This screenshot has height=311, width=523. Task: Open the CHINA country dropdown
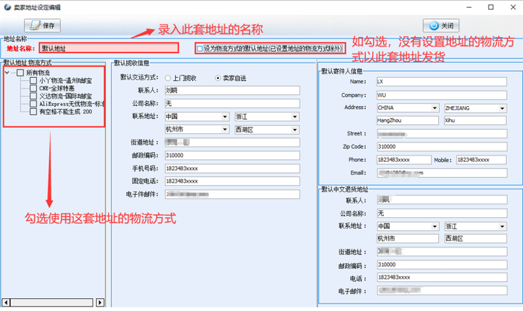click(x=434, y=108)
